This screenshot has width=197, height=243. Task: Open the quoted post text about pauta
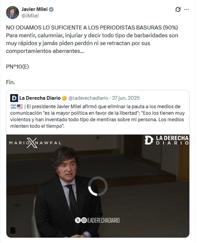[98, 116]
